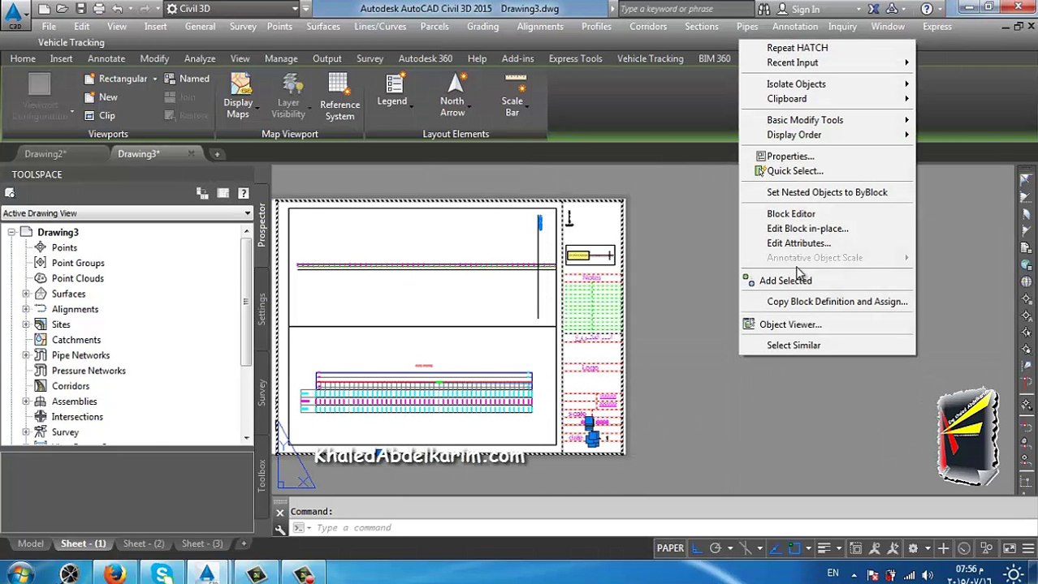Toggle Annotation Monitor plus icon
The height and width of the screenshot is (584, 1038).
point(943,549)
